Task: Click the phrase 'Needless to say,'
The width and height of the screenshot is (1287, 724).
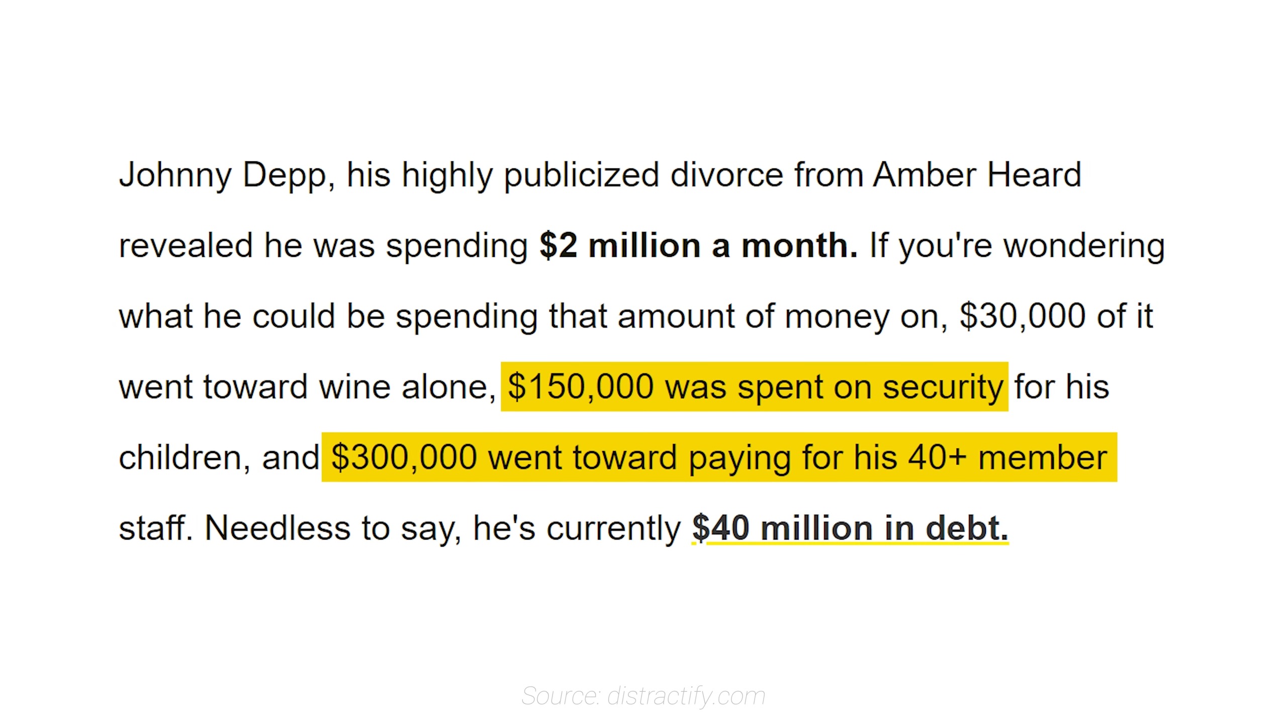Action: point(333,528)
